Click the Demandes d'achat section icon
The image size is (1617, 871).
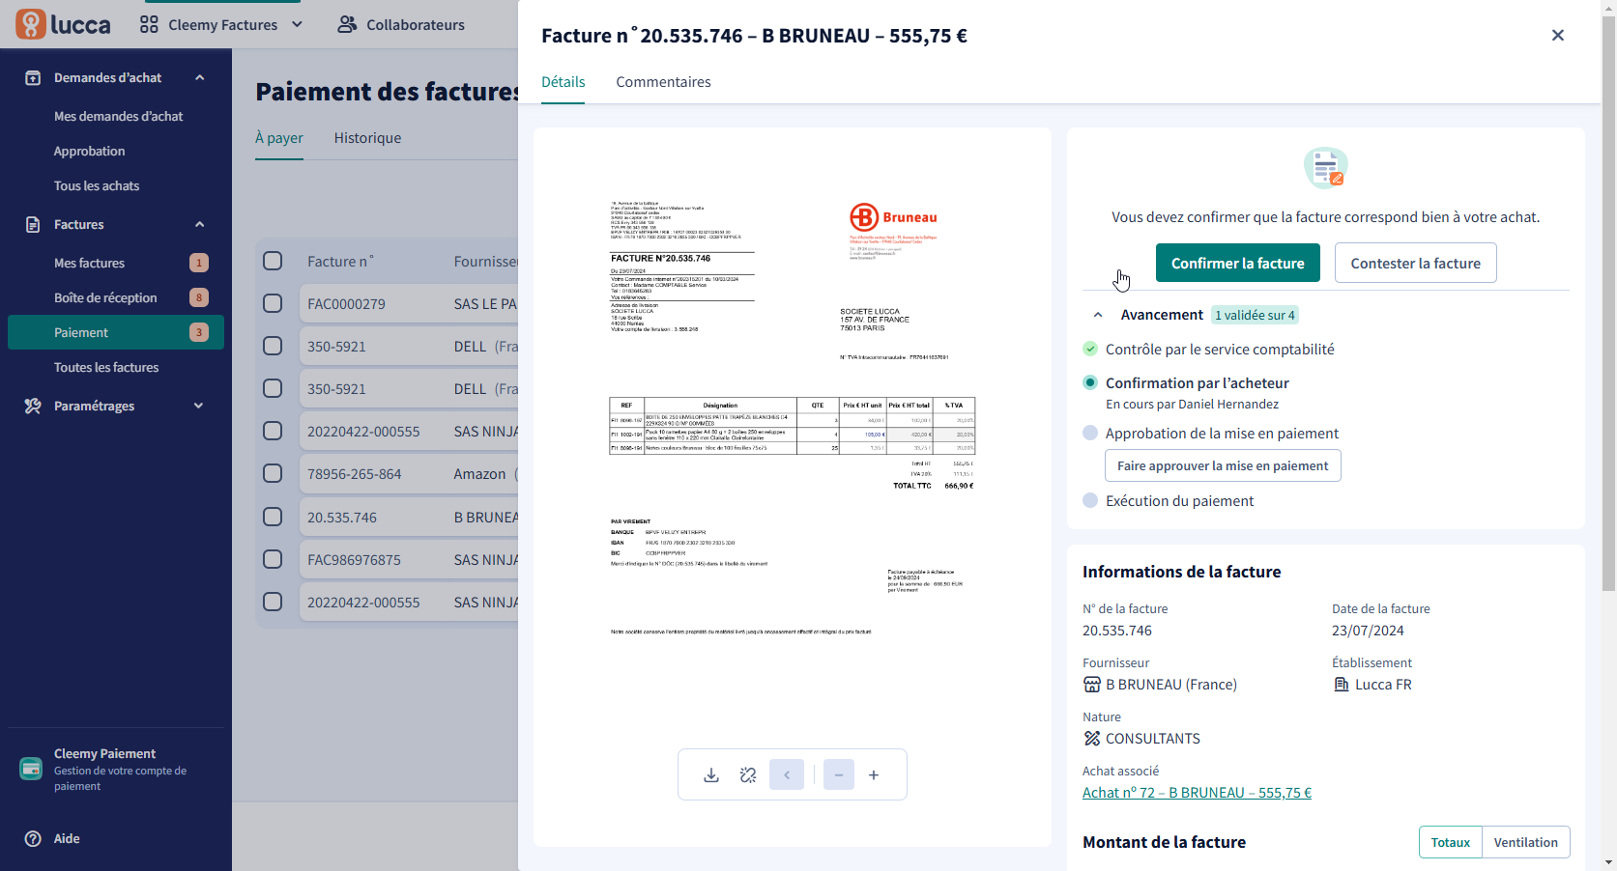pos(33,77)
